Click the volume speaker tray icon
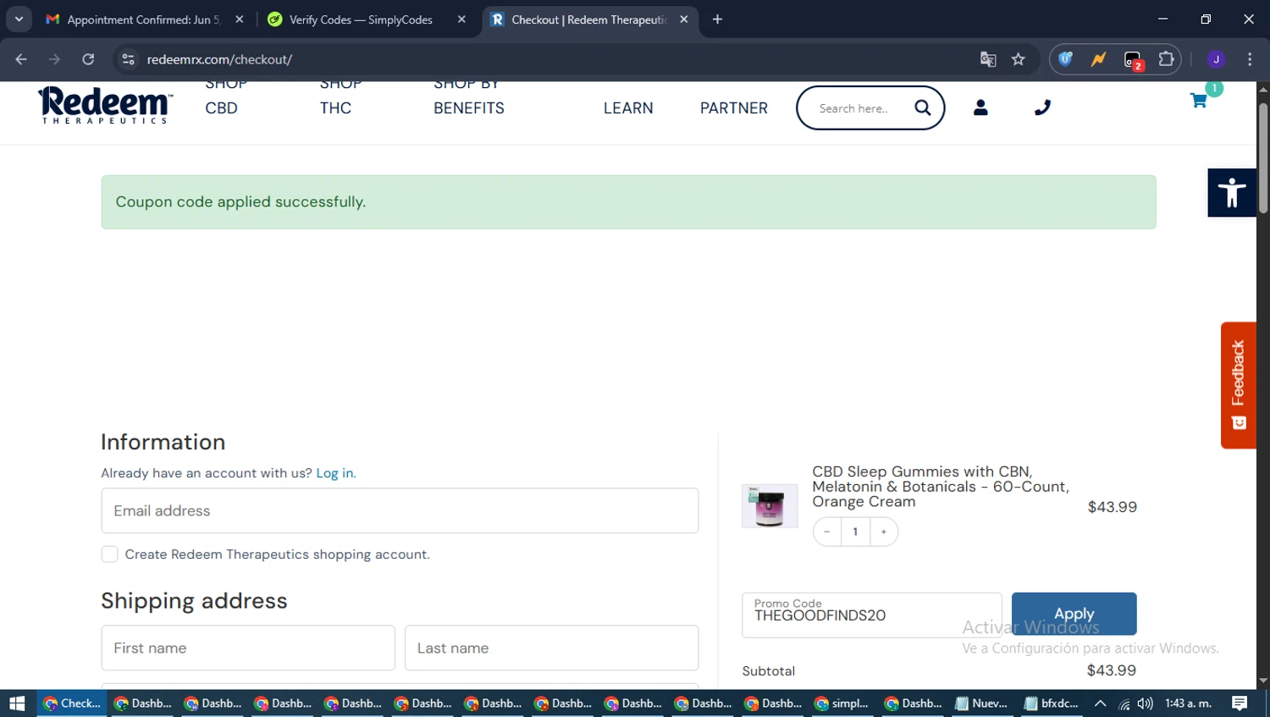This screenshot has height=717, width=1270. (1146, 703)
